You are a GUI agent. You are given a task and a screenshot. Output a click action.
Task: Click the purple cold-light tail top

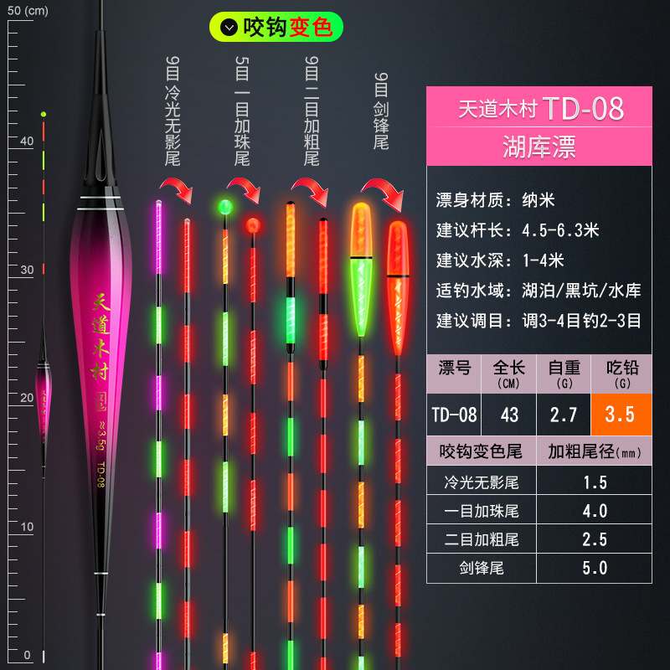click(158, 237)
